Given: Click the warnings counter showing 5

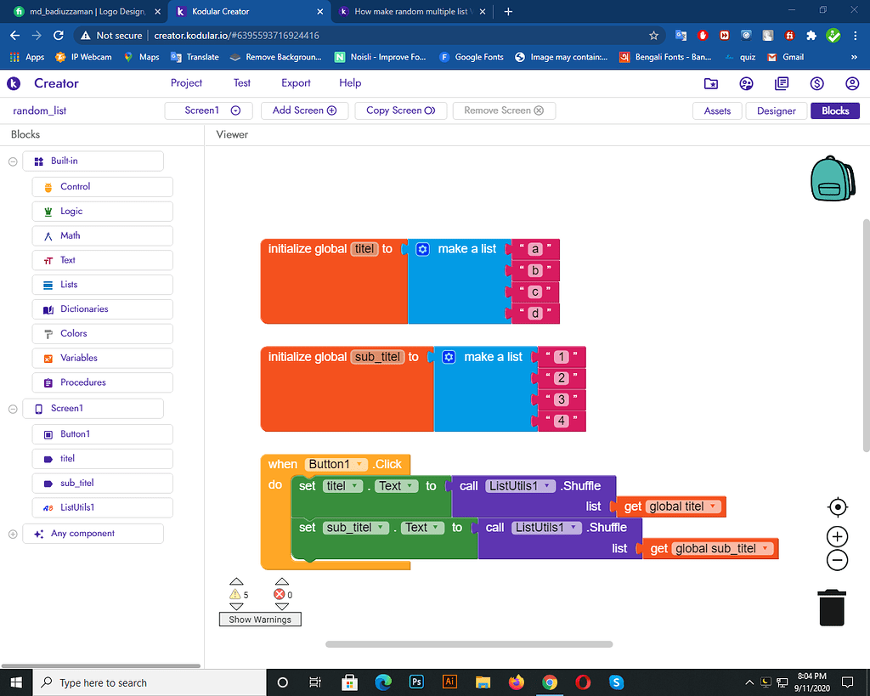Looking at the screenshot, I should pos(238,594).
